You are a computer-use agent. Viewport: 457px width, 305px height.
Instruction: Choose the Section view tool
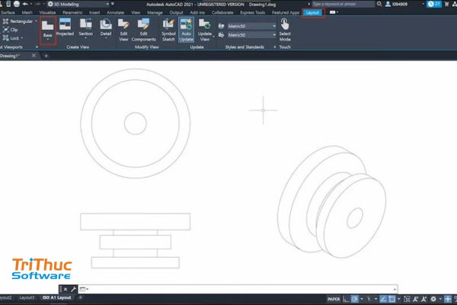(x=85, y=27)
